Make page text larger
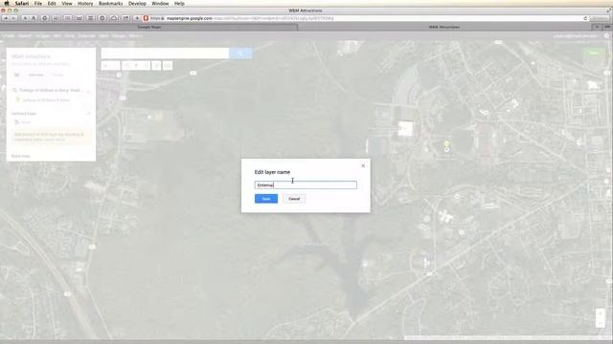 click(x=34, y=18)
